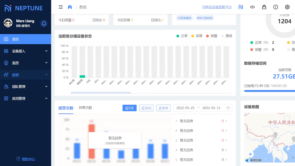The image size is (295, 166).
Task: Expand the 设备接入 sidebar menu
Action: point(26,51)
